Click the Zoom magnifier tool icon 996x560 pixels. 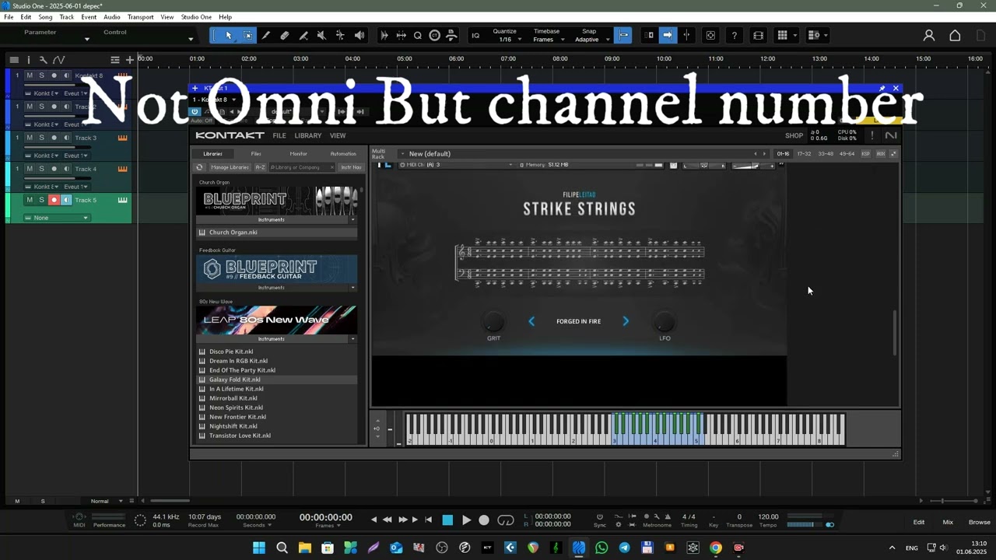pos(418,35)
